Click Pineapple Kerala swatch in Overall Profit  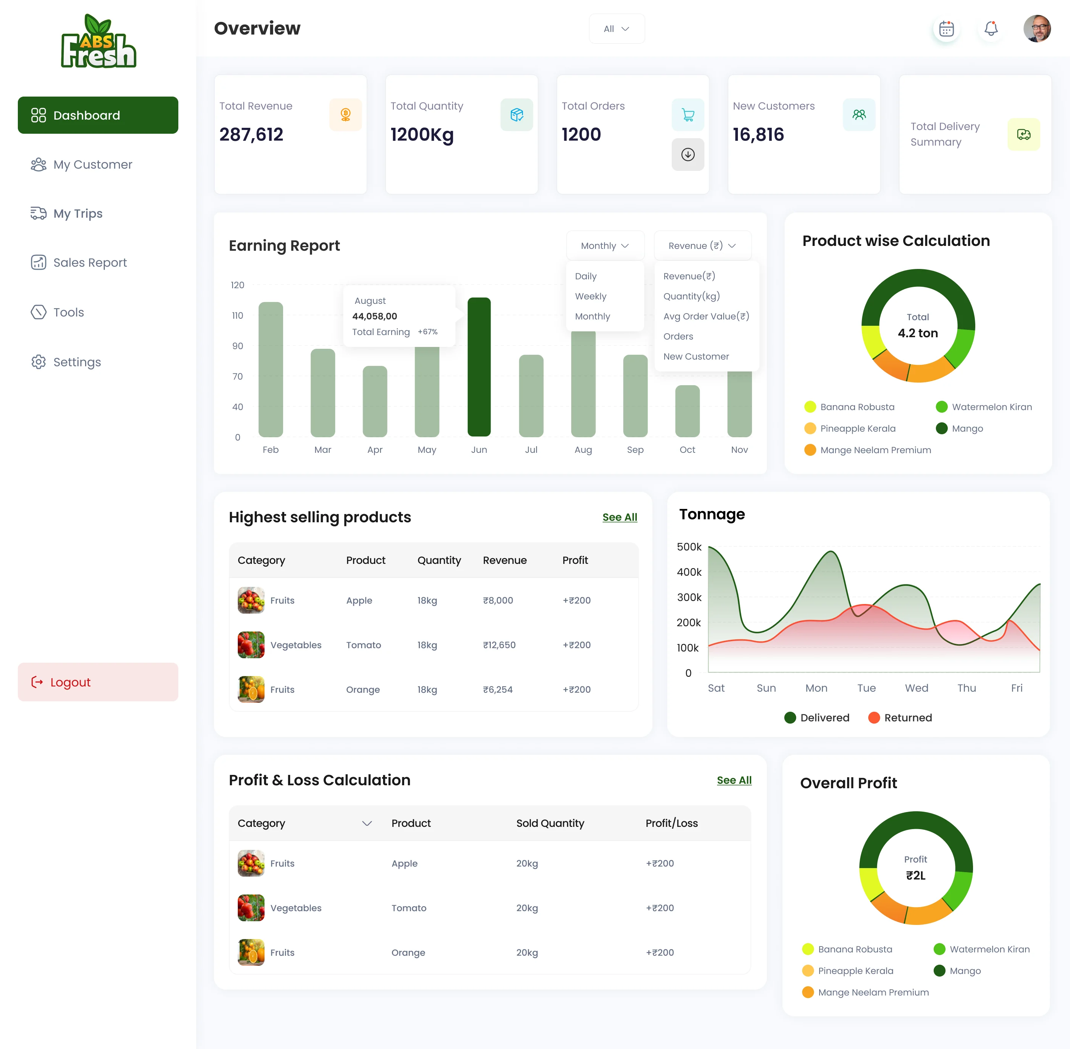pyautogui.click(x=808, y=971)
